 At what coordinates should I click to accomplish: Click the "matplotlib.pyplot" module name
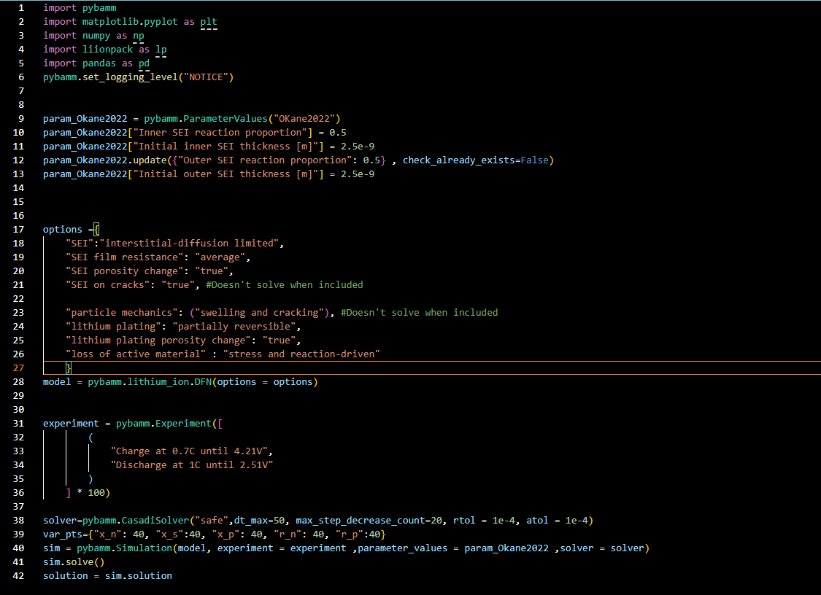pyautogui.click(x=130, y=21)
